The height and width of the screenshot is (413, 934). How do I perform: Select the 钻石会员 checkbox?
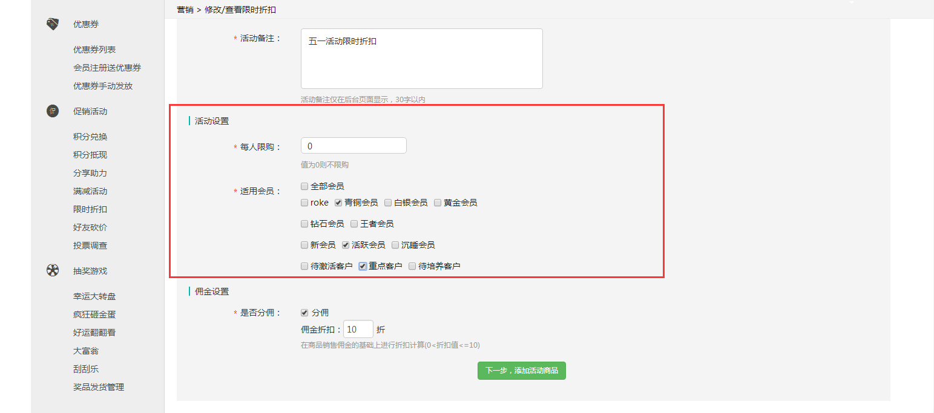(304, 224)
